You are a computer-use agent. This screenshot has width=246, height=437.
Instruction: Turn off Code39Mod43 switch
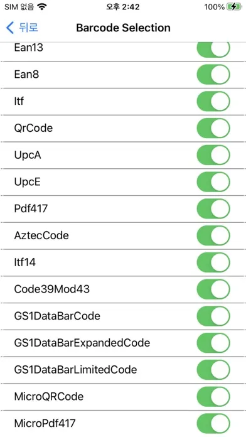pos(213,289)
